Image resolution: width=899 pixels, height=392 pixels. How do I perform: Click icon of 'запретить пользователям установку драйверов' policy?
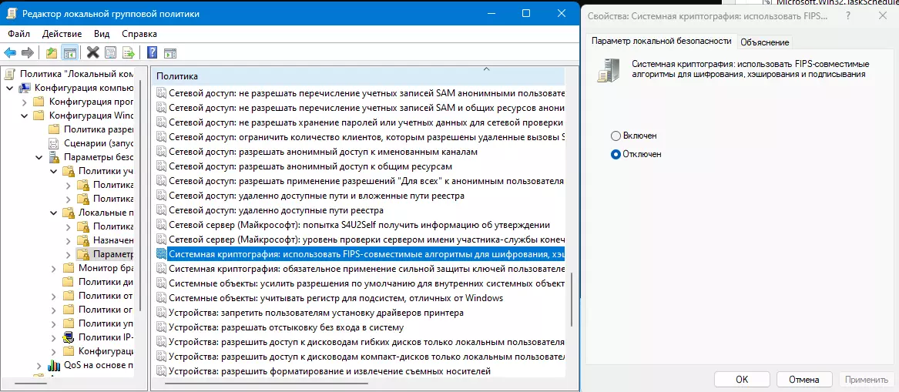click(161, 313)
